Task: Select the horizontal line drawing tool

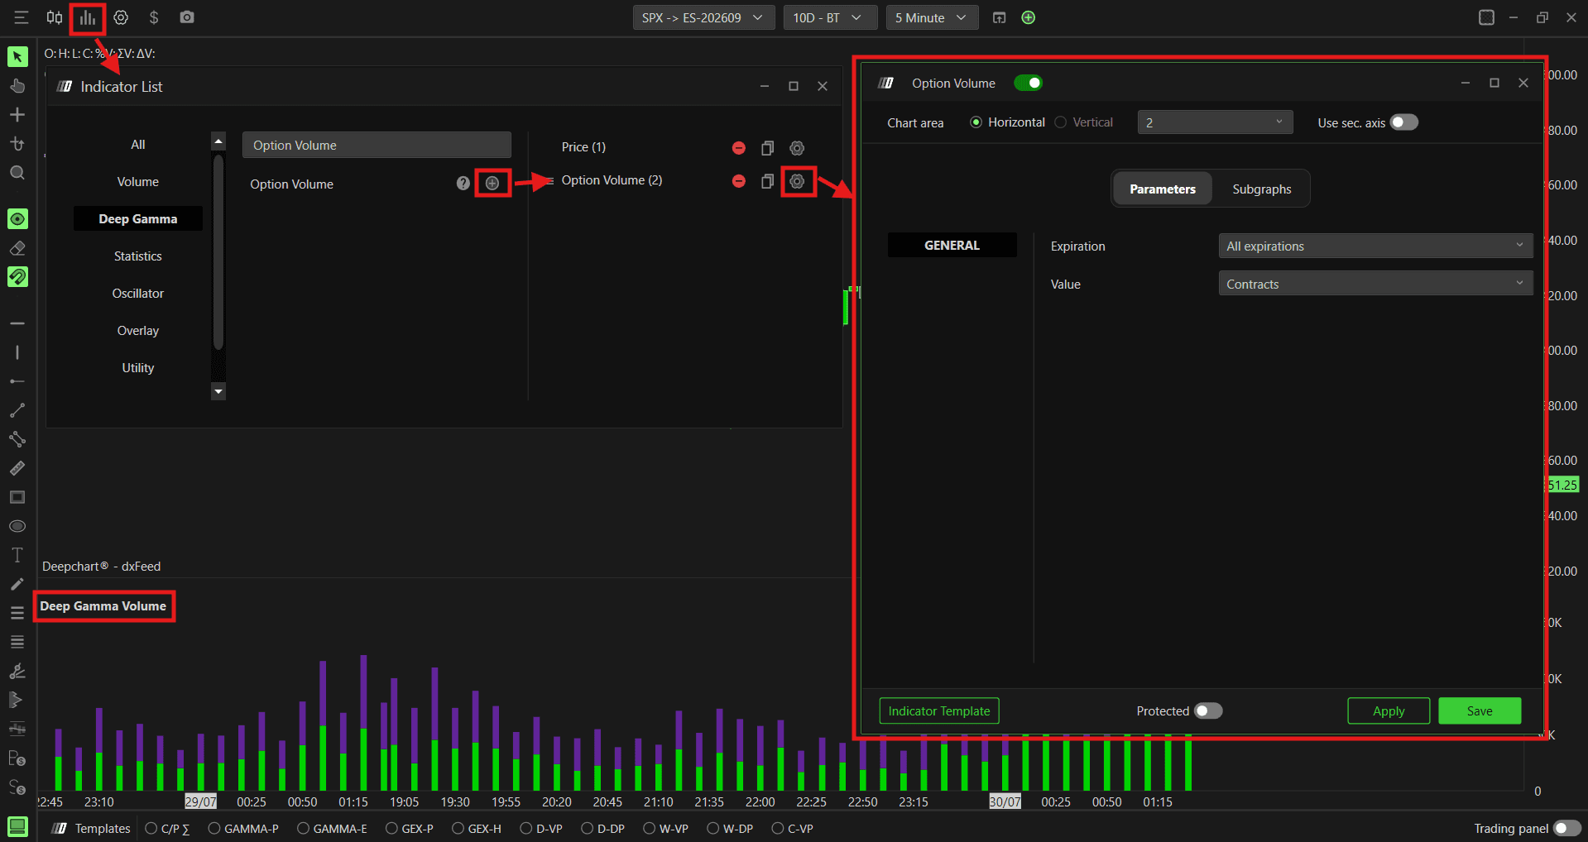Action: tap(17, 323)
